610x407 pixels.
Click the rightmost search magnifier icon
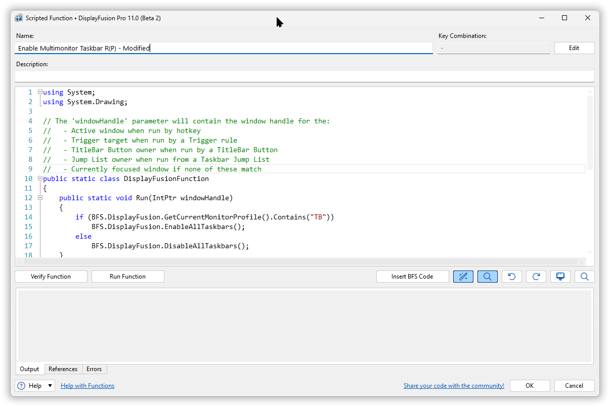[x=584, y=277]
